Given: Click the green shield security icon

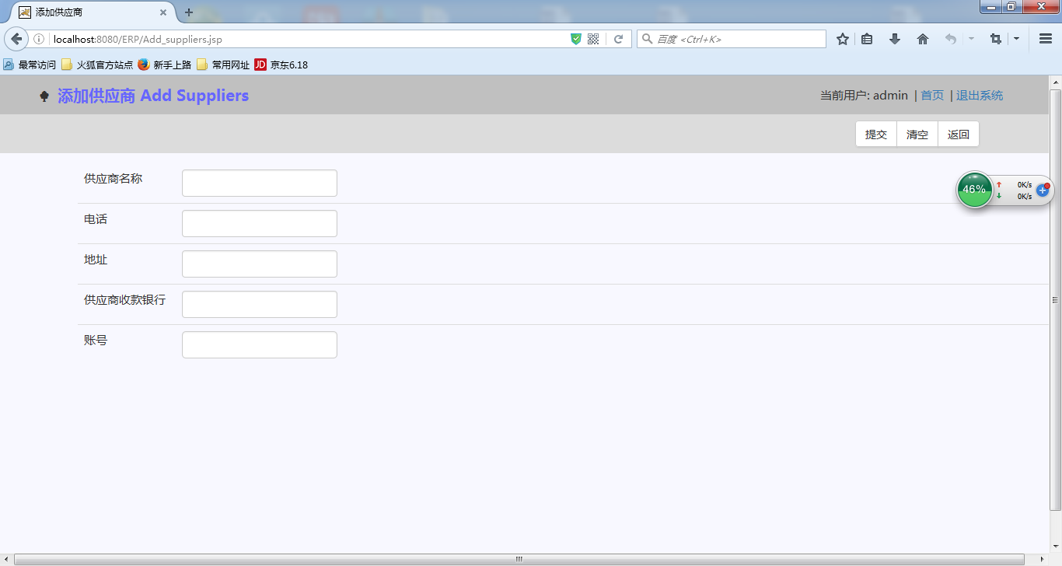Looking at the screenshot, I should coord(576,39).
